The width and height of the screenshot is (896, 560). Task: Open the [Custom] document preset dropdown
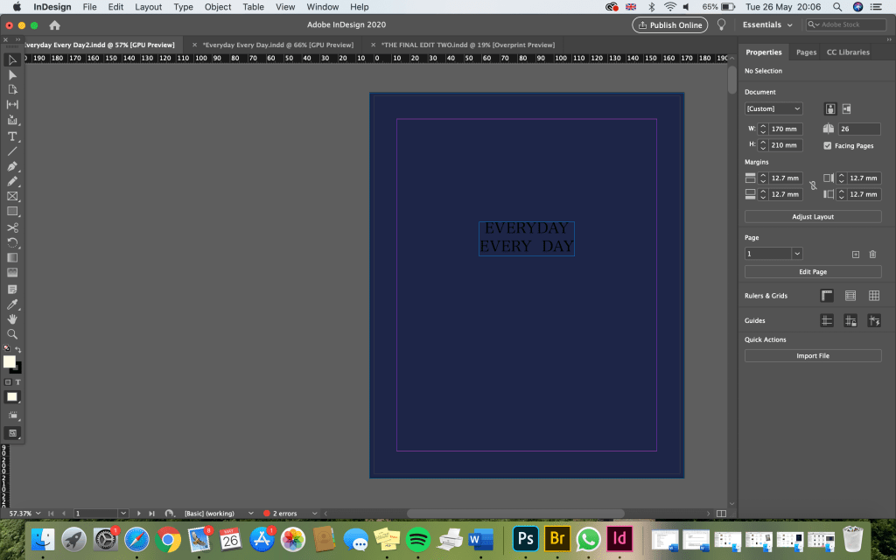pos(773,108)
